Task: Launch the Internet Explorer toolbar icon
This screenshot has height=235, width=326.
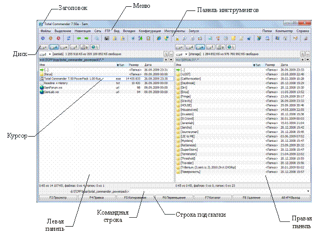Action: point(159,38)
